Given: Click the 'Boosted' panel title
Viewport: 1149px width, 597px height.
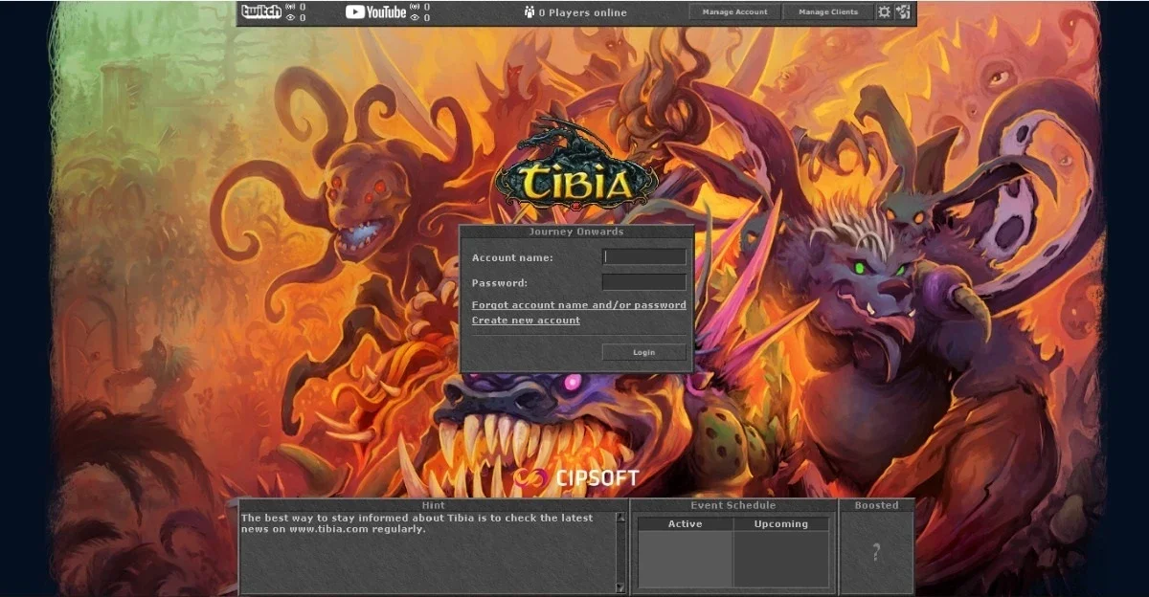Looking at the screenshot, I should click(876, 505).
